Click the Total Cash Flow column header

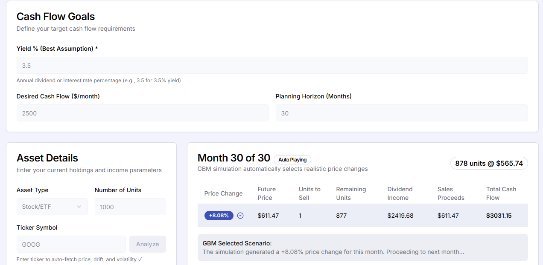click(501, 193)
